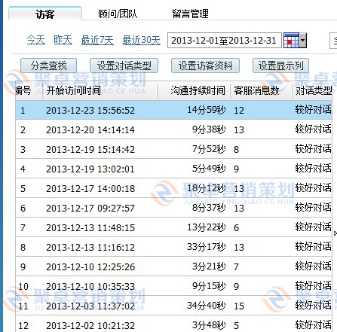
Task: Click the date range input field
Action: click(x=225, y=40)
